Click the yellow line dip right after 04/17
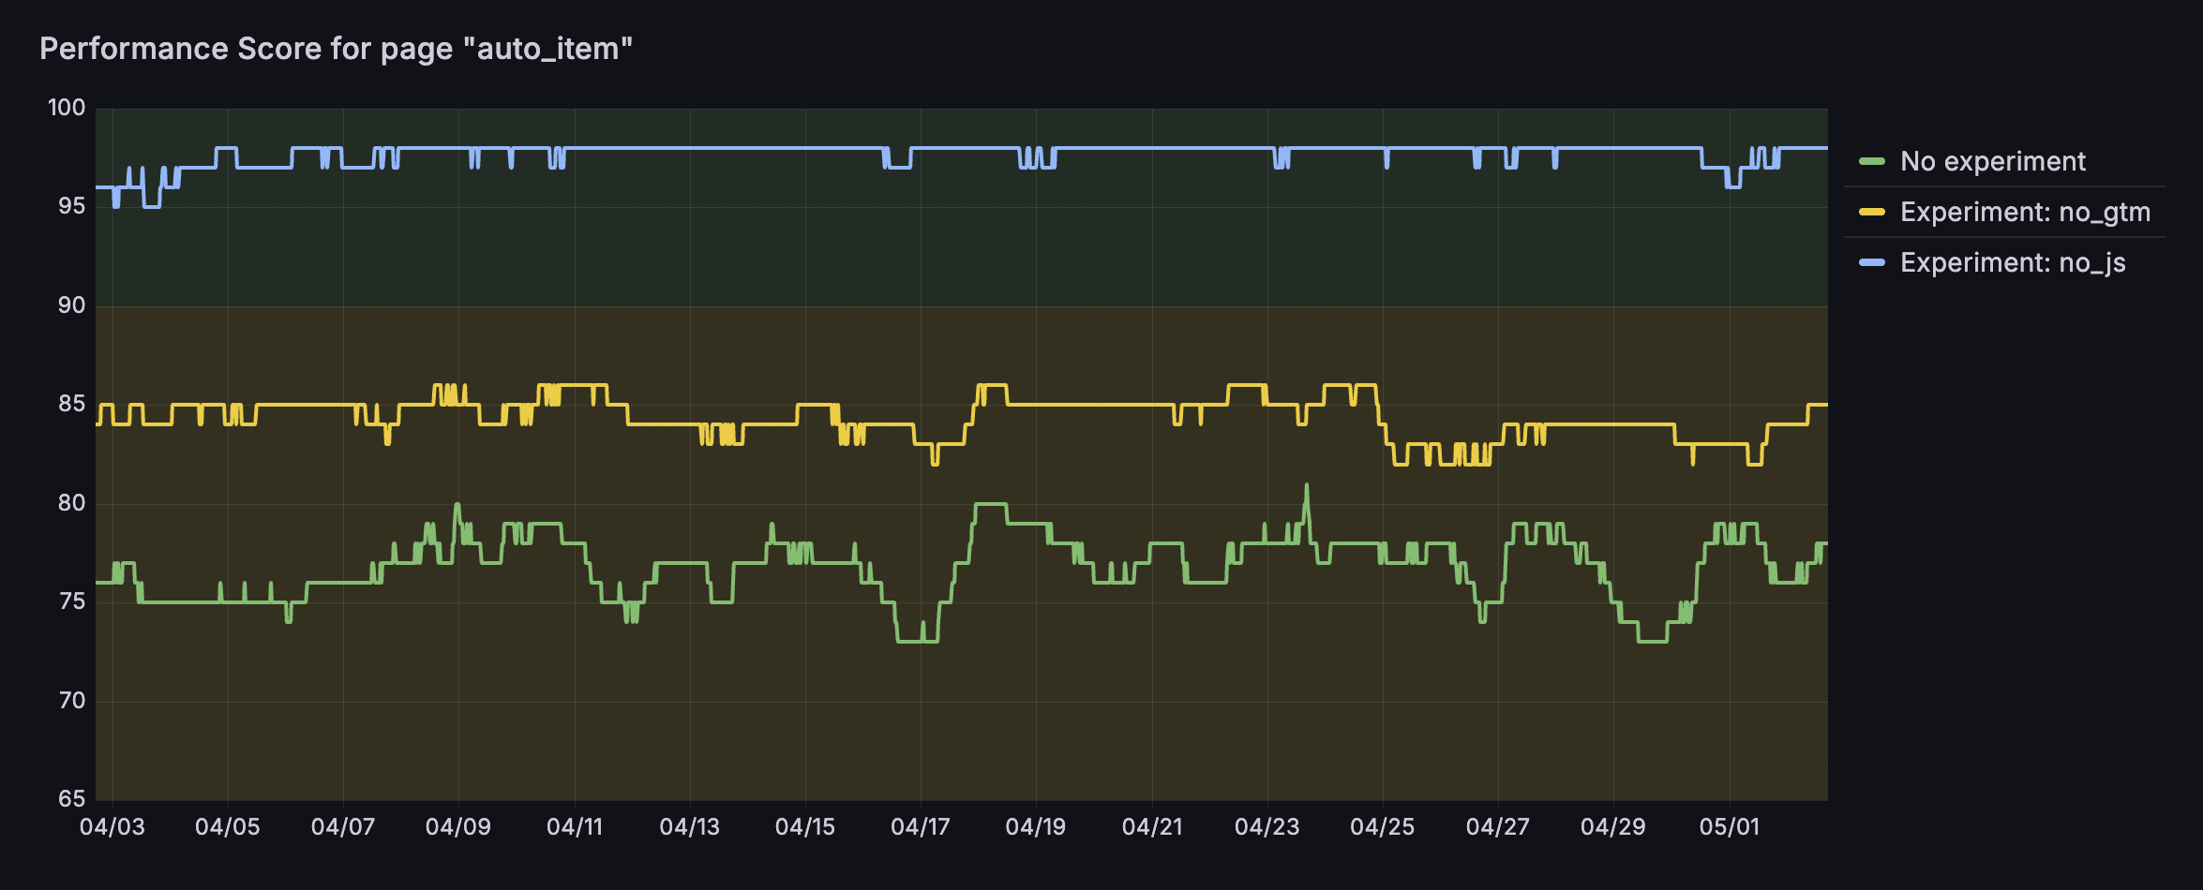The image size is (2203, 890). [x=934, y=463]
